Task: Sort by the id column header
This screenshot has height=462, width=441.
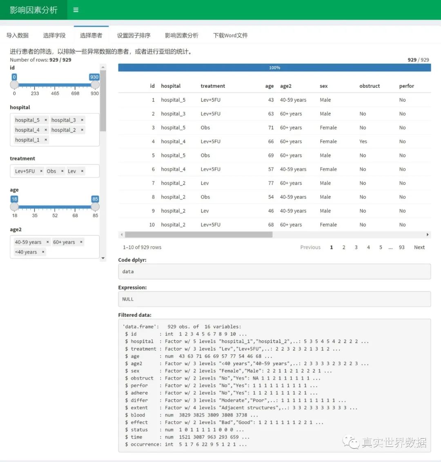Action: (x=152, y=86)
